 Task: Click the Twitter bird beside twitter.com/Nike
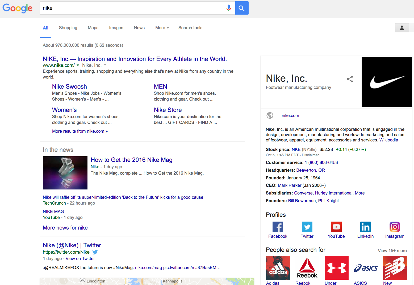click(95, 252)
